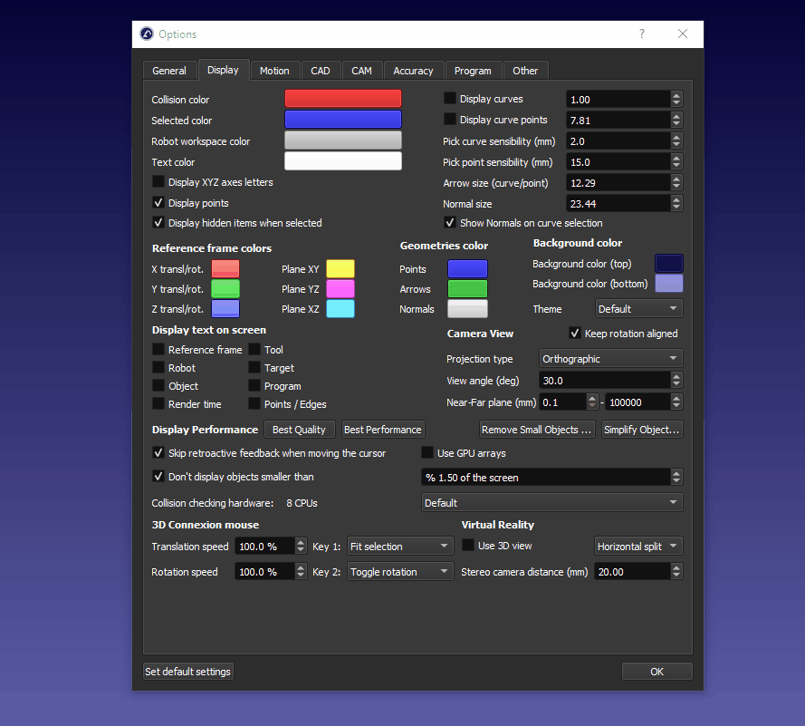The height and width of the screenshot is (726, 805).
Task: Pick the Selected color blue swatch
Action: (x=342, y=120)
